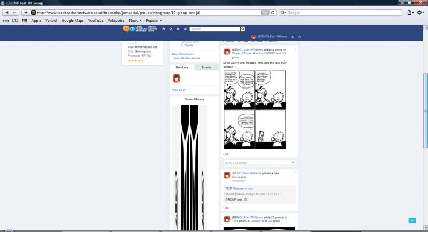Open the New discussion link

pos(182,54)
